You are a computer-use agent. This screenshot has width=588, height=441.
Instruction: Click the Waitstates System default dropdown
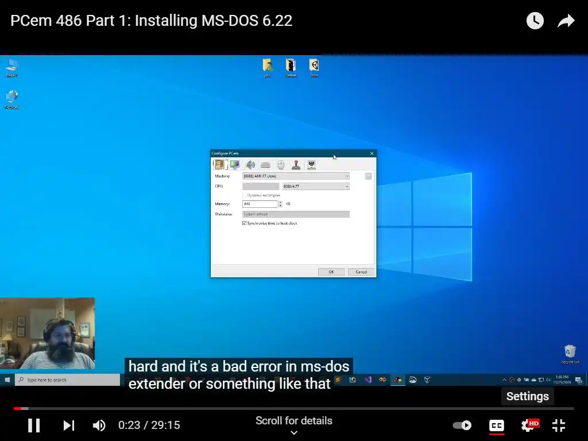[x=296, y=214]
